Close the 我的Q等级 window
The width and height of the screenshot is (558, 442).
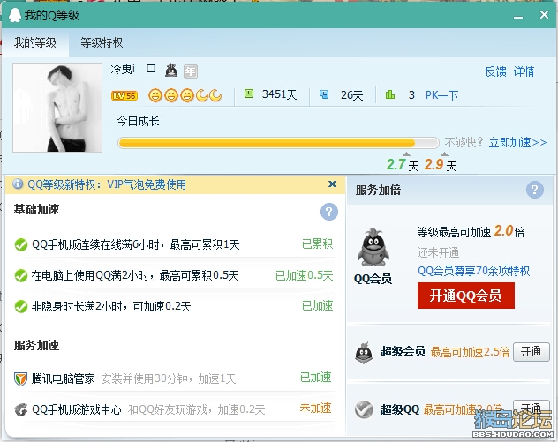click(x=544, y=15)
